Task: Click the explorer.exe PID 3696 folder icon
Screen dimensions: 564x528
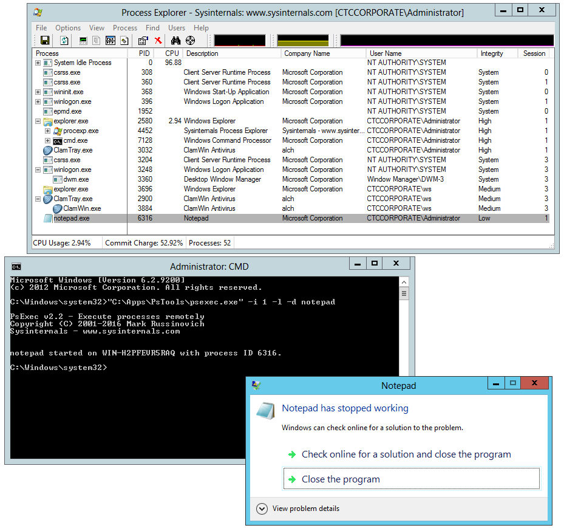Action: (x=48, y=190)
